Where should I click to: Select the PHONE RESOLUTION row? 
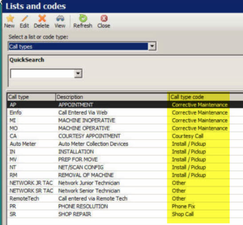coord(125,206)
